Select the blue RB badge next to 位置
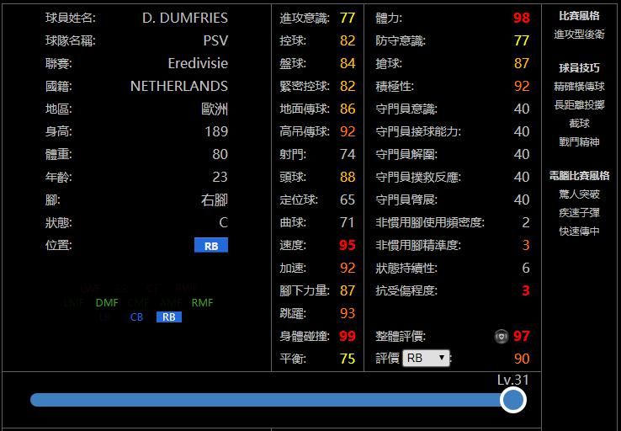This screenshot has width=621, height=431. click(x=211, y=245)
